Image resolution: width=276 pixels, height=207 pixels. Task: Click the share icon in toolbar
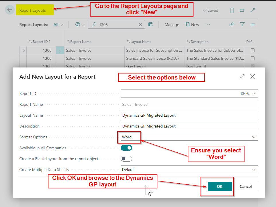click(x=232, y=25)
